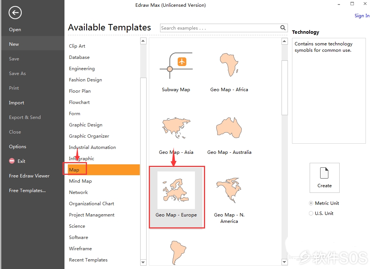Click the red Exit icon

(x=12, y=161)
